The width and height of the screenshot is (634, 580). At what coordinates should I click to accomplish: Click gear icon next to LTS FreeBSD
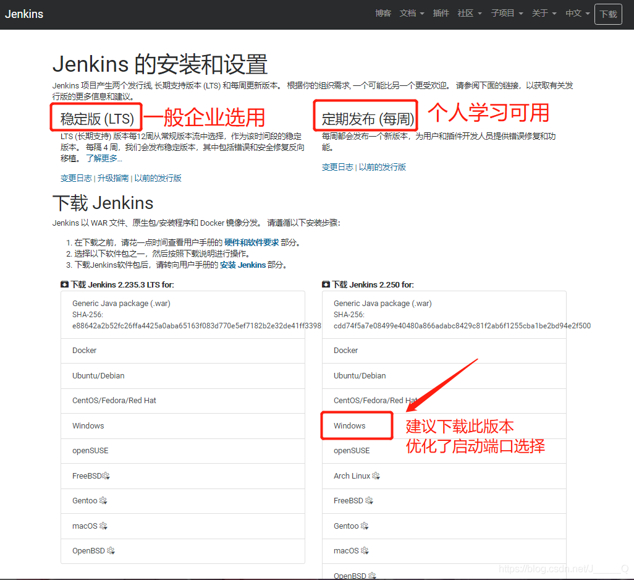[106, 476]
